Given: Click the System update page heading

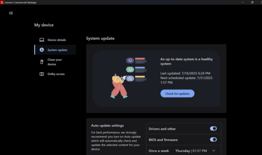Looking at the screenshot, I should point(100,38).
